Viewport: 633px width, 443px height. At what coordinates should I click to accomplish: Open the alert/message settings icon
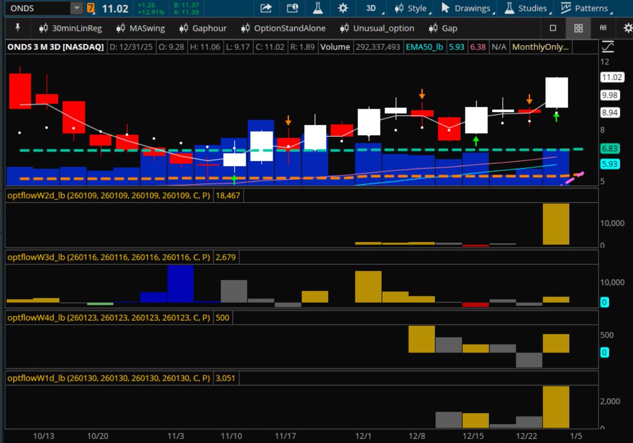click(x=292, y=8)
